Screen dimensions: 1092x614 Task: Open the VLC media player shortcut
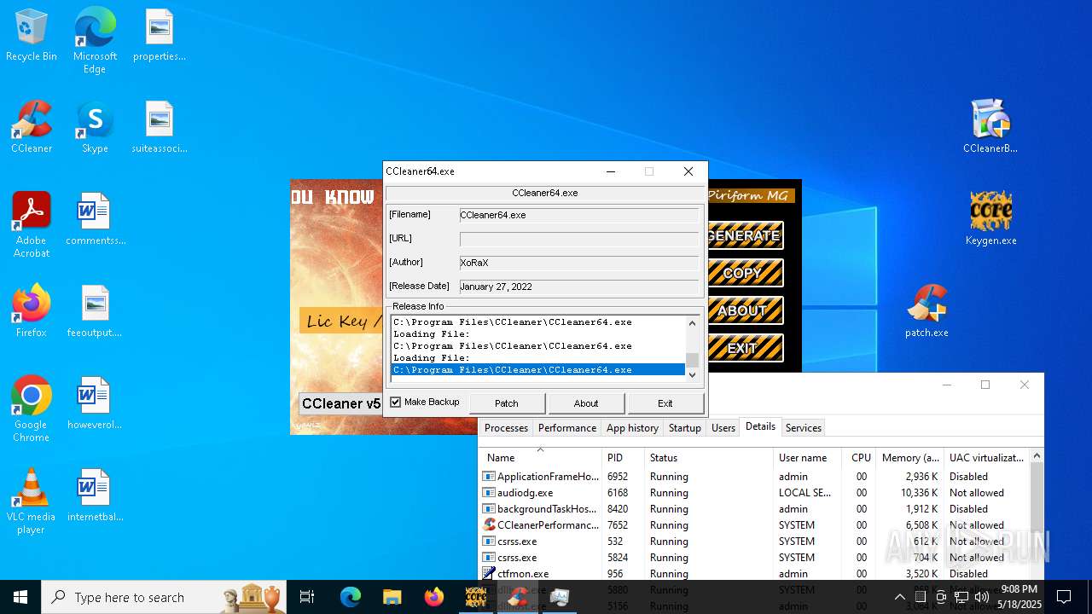click(32, 501)
